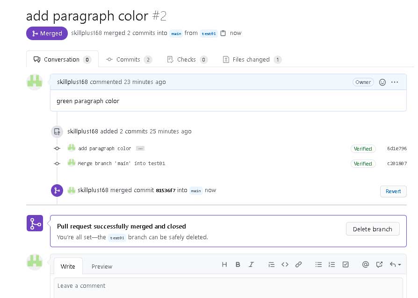This screenshot has width=418, height=298.
Task: Switch to the Files changed tab
Action: pos(252,60)
